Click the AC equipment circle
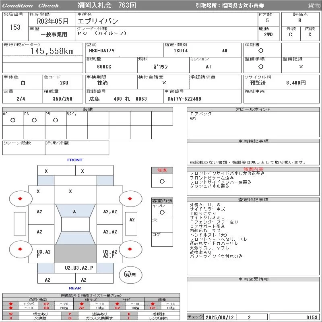This screenshot has width=322, height=322. point(13,120)
